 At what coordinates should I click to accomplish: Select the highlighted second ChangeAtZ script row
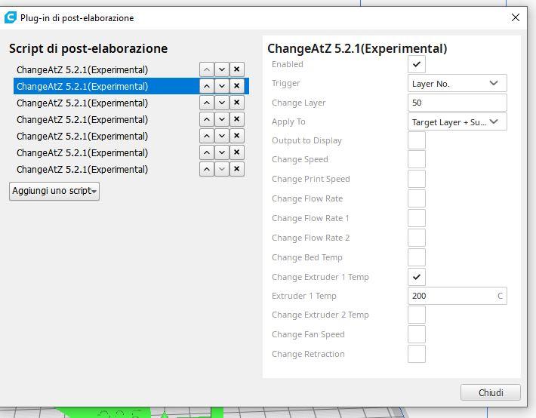tap(131, 86)
